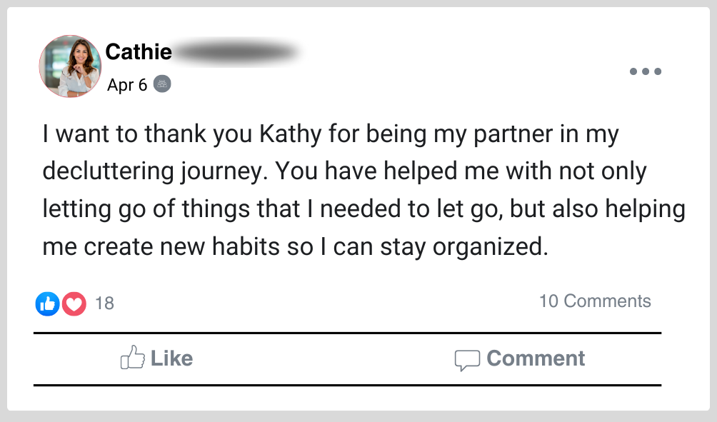The height and width of the screenshot is (422, 717).
Task: Open the post's Apr 6 timestamp
Action: click(x=127, y=85)
